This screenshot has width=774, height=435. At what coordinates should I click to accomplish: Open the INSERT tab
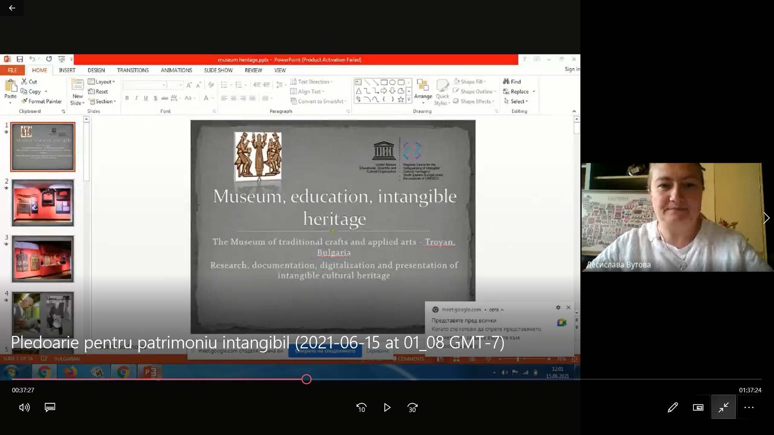67,70
